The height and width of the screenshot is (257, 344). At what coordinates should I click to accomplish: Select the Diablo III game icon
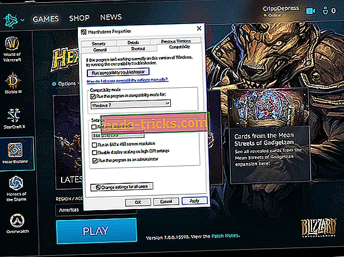click(13, 80)
